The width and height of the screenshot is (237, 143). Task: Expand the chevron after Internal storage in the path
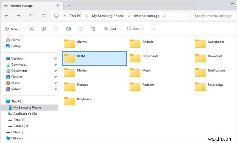pyautogui.click(x=165, y=16)
